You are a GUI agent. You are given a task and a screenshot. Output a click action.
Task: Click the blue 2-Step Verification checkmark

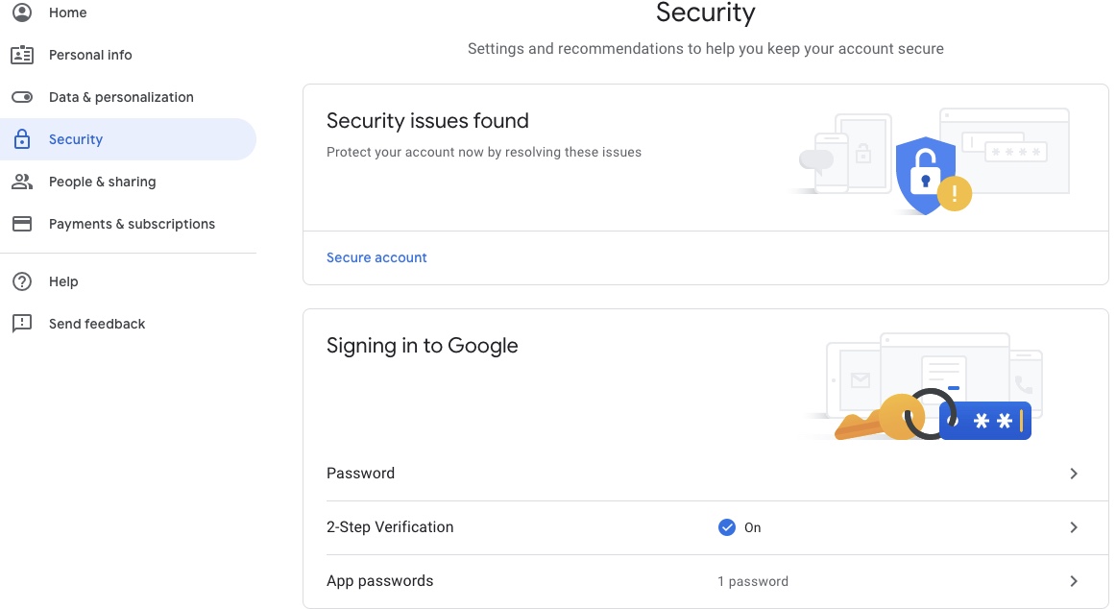727,527
